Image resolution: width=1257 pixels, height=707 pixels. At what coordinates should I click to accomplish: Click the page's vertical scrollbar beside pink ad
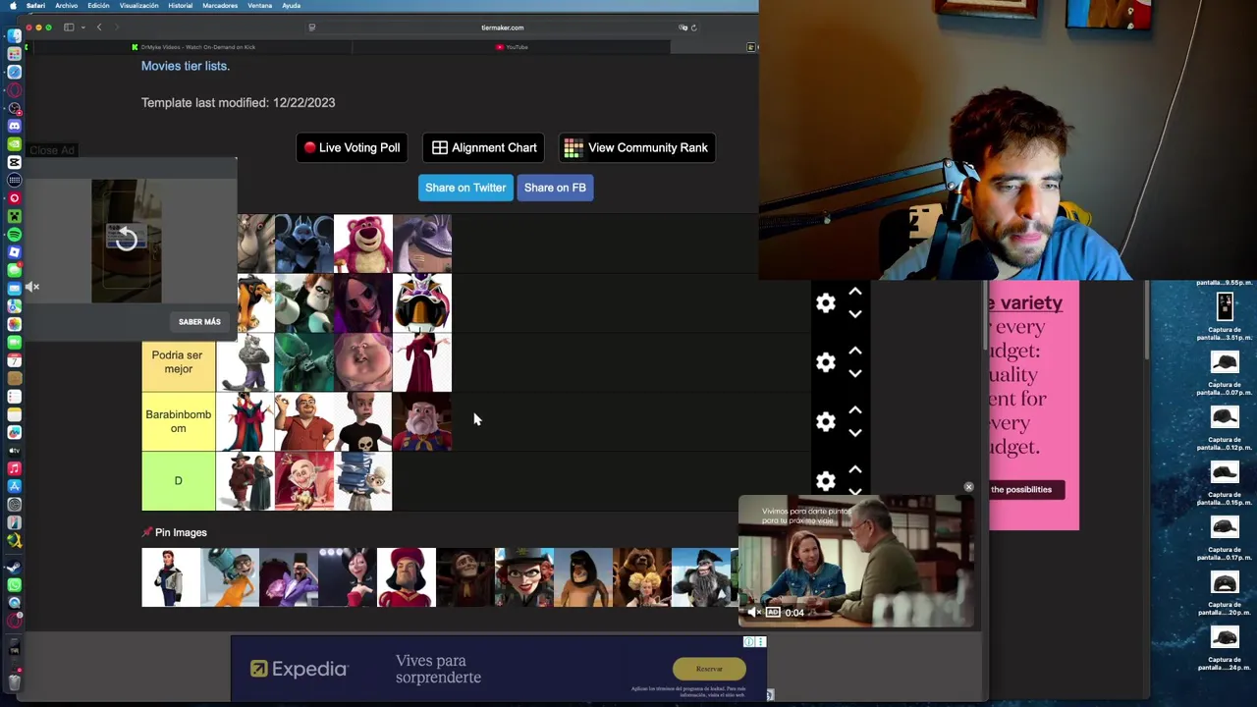[985, 314]
